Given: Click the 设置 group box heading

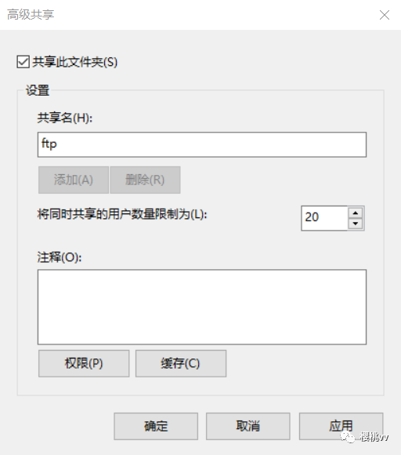Looking at the screenshot, I should click(x=38, y=90).
